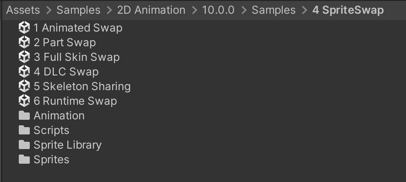Select the 5 Skeleton Sharing scene icon
406x182 pixels.
24,86
